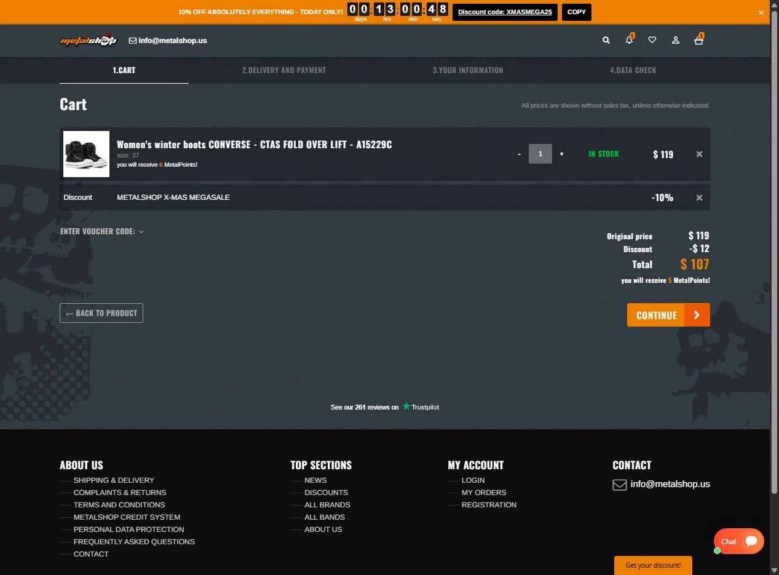This screenshot has height=575, width=779.
Task: Click the IN STOCK status text
Action: coord(604,154)
